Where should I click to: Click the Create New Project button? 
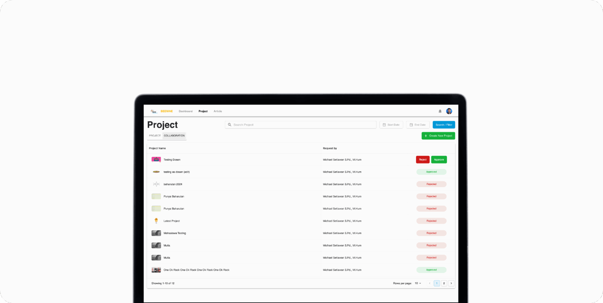point(438,136)
